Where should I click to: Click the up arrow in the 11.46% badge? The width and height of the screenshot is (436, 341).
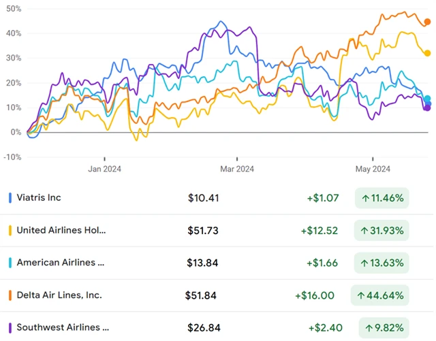point(366,198)
